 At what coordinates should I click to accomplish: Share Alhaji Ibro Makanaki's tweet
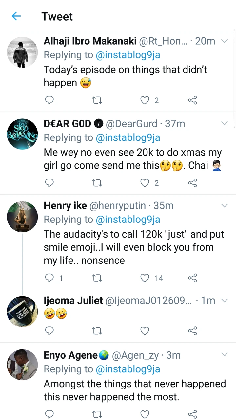coord(192,100)
